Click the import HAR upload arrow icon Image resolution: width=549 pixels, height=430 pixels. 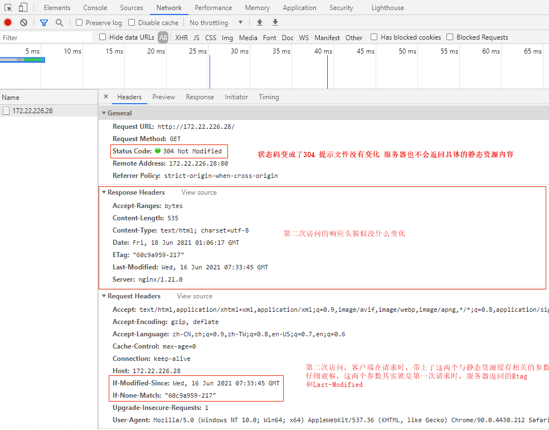coord(259,22)
